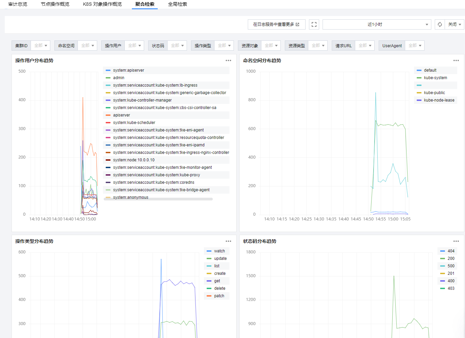
Task: Open more options for 状态码分布趋势 chart
Action: point(456,241)
